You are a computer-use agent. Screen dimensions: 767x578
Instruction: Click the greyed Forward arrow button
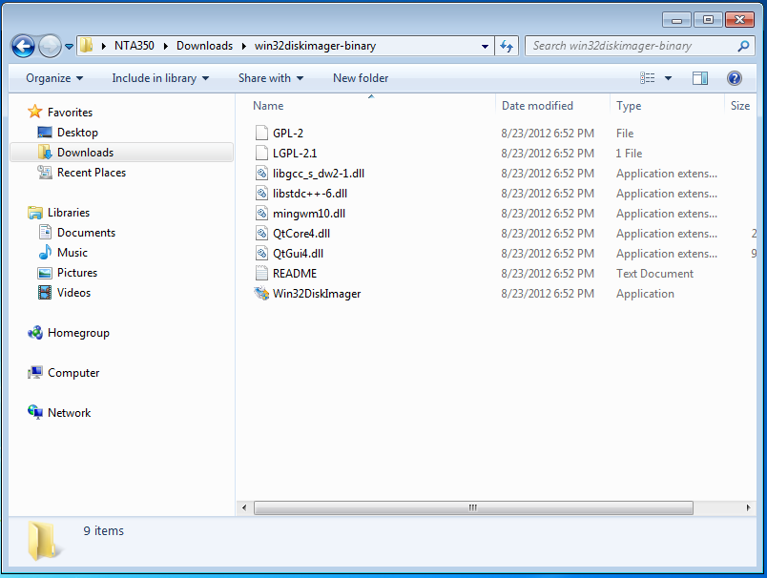click(50, 47)
